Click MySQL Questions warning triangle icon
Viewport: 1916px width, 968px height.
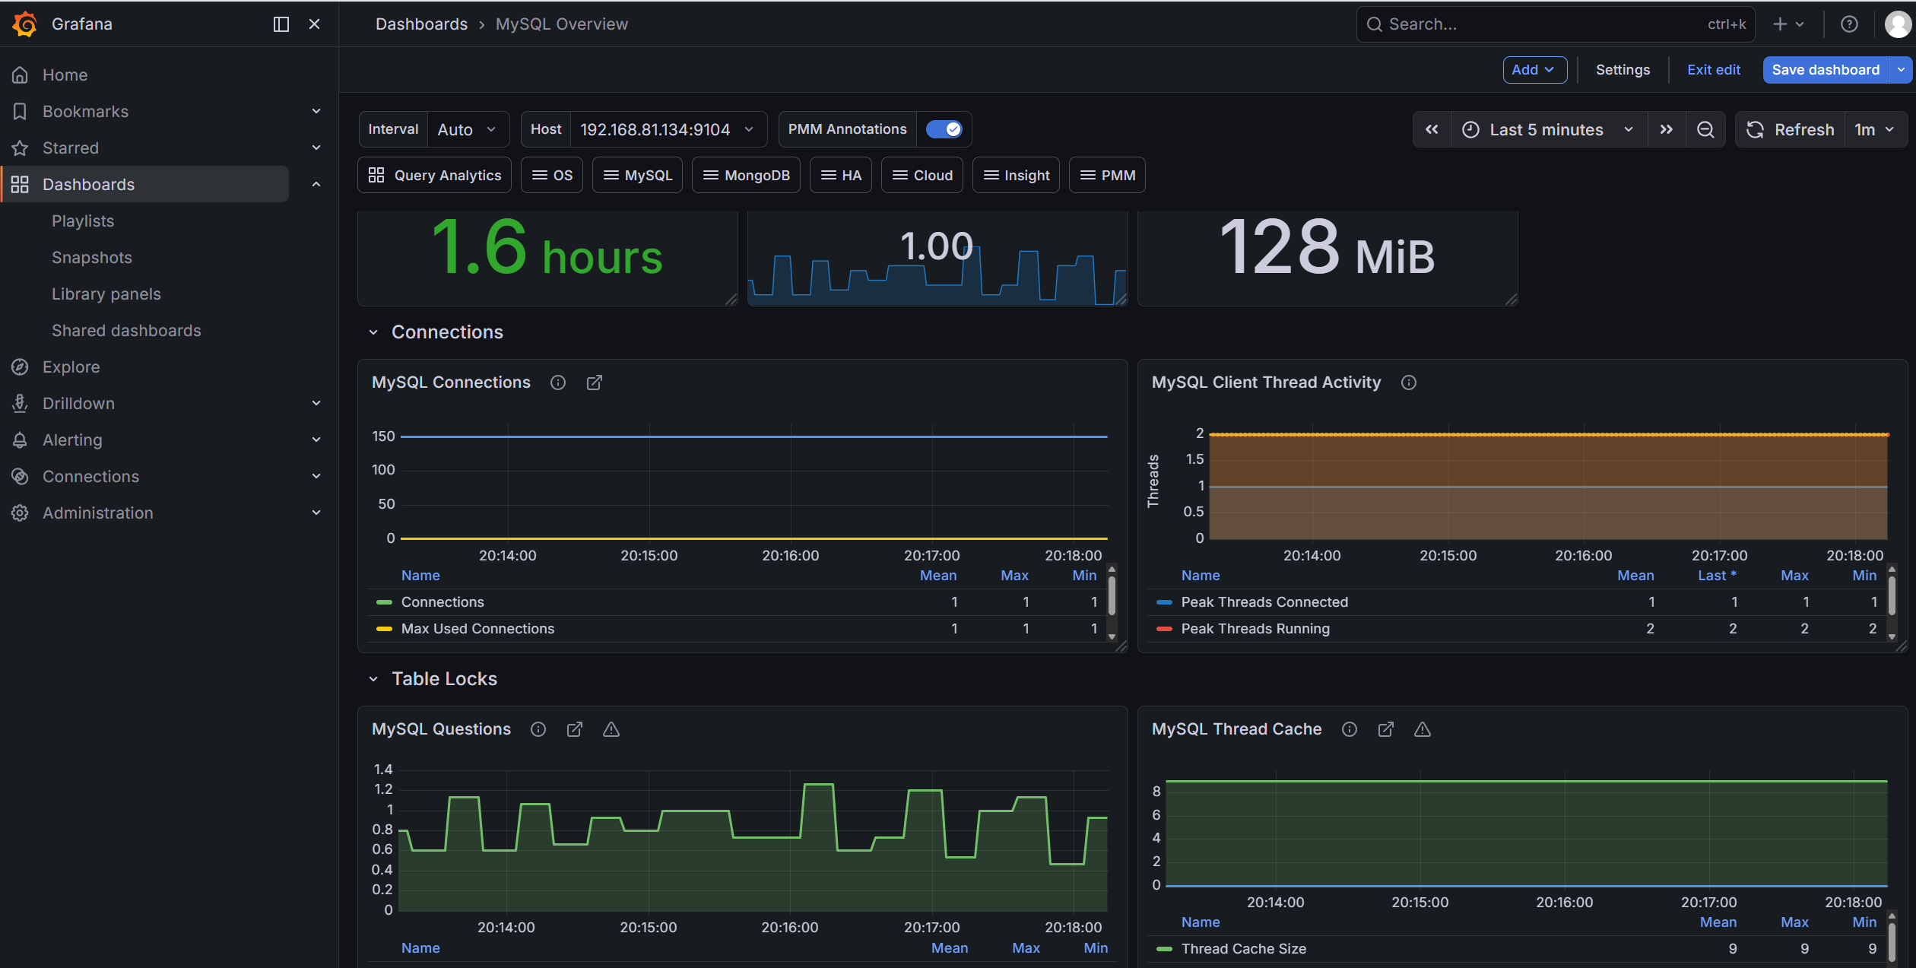point(611,729)
